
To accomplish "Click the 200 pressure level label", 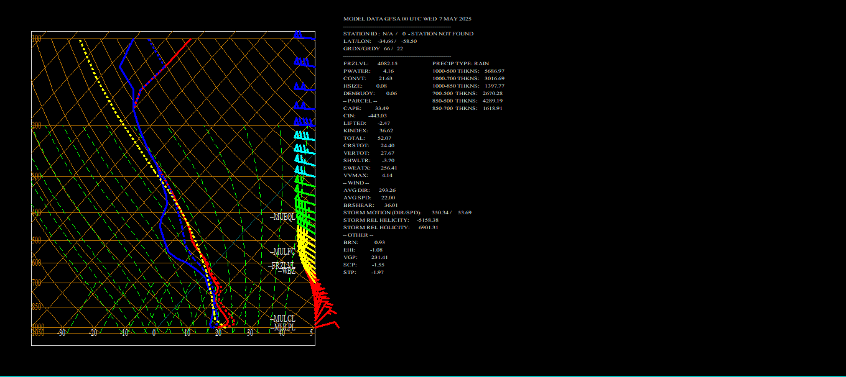I will coord(36,126).
